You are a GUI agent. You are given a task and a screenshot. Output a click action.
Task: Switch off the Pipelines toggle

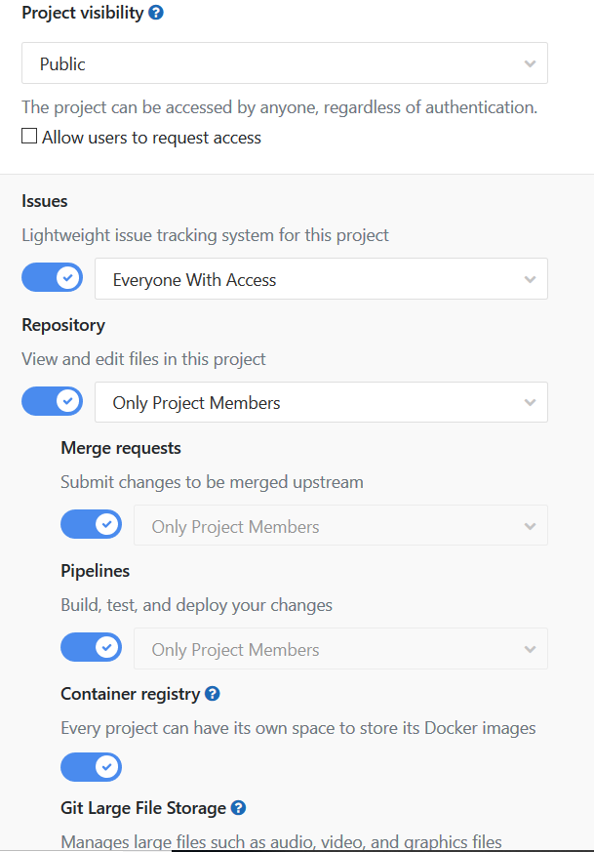[x=92, y=647]
